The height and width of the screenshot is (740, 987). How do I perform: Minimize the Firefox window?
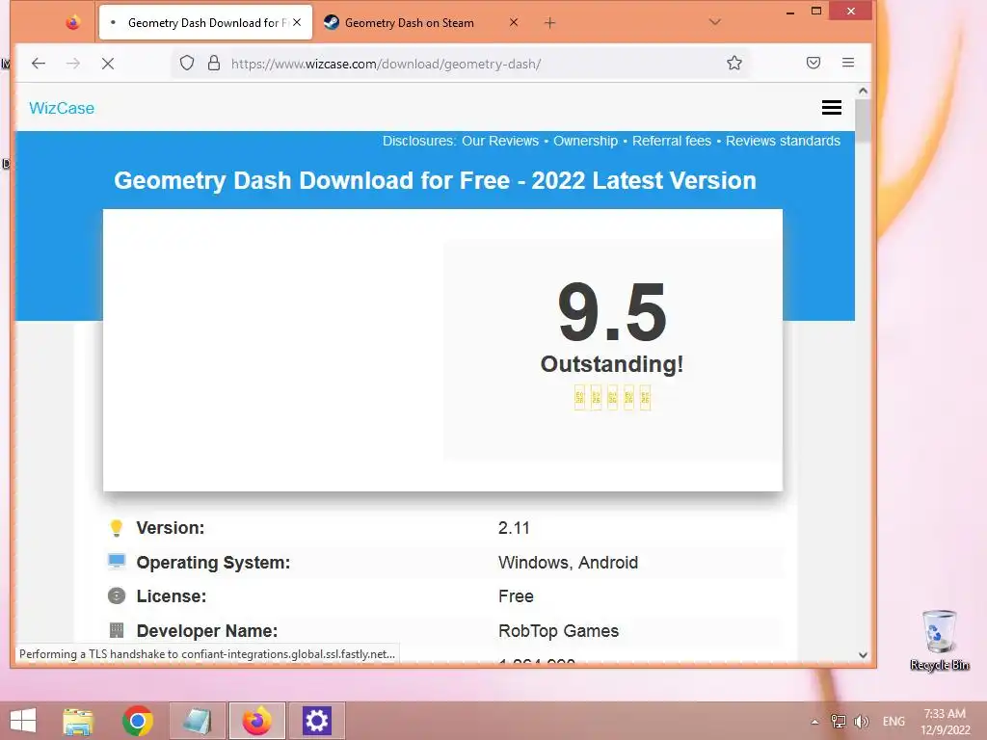pyautogui.click(x=790, y=12)
